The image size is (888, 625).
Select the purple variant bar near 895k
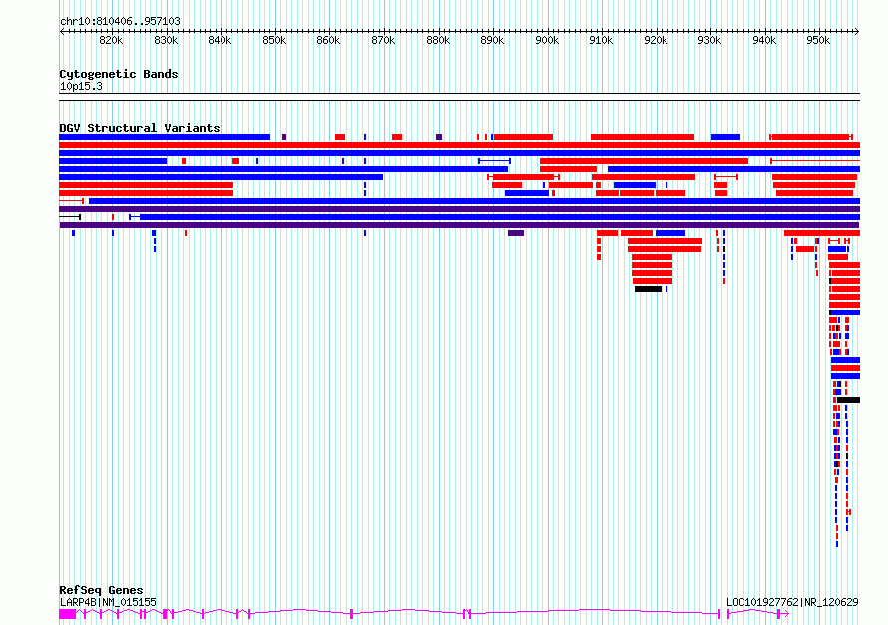[516, 233]
